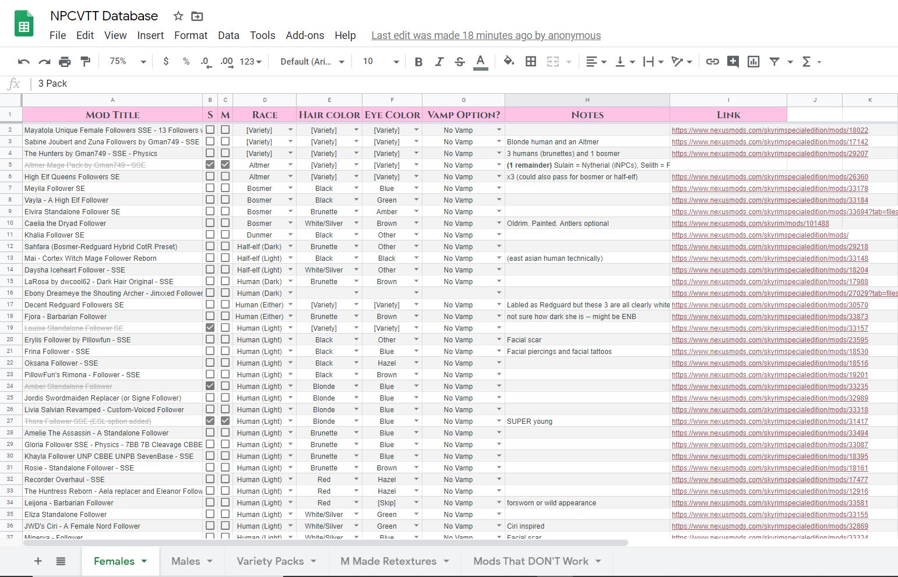Click the Undo arrow icon
The height and width of the screenshot is (577, 898).
tap(24, 62)
